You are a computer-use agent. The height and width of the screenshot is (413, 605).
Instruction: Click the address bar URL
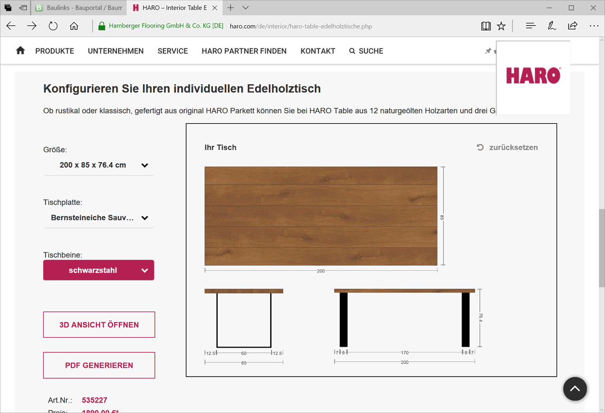301,26
